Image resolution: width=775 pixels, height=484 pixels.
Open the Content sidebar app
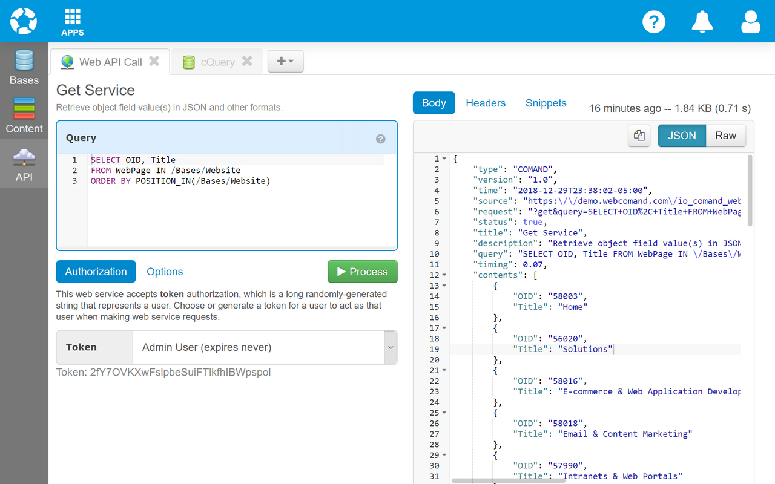point(24,116)
